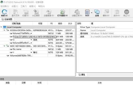The height and width of the screenshot is (101, 133).
Task: Click the Refresh (刷新) toolbar icon
Action: 4,12
